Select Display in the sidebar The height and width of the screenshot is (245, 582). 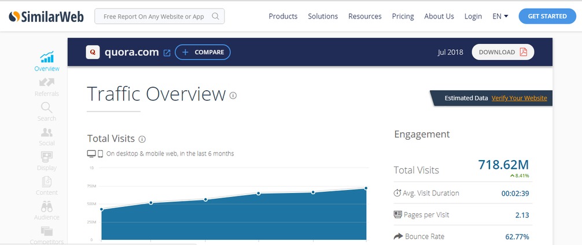pyautogui.click(x=47, y=161)
